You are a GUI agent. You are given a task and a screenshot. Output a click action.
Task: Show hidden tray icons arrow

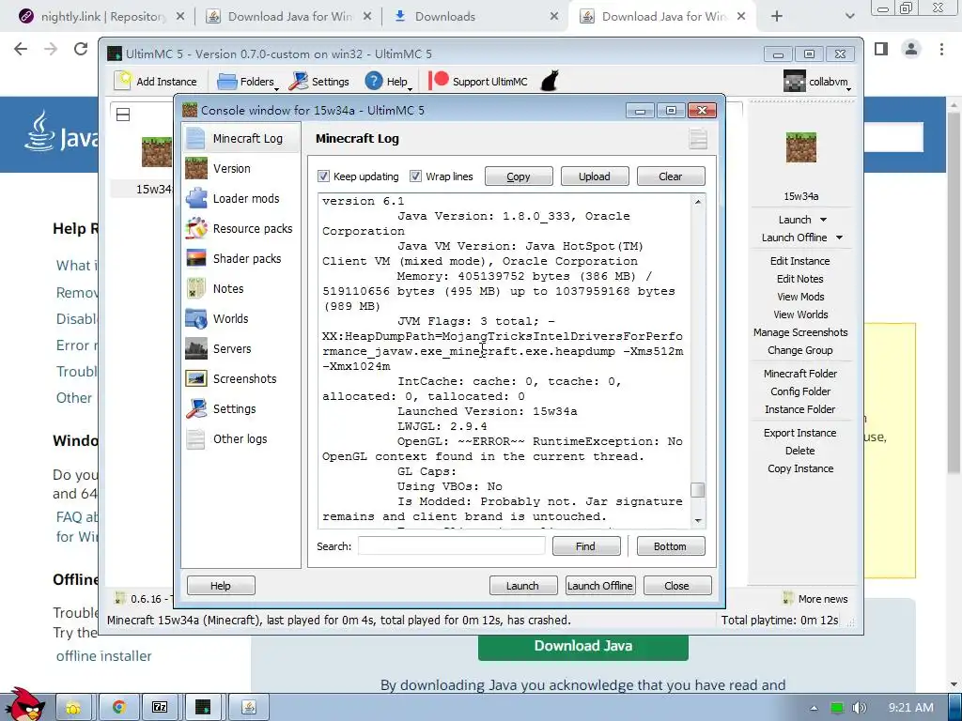pos(814,708)
